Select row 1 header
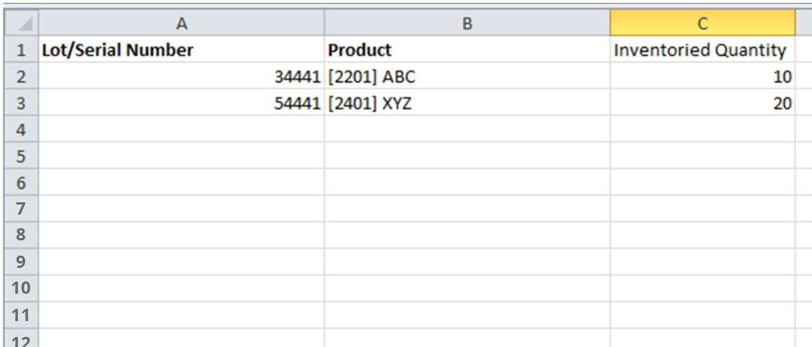Screen dimensions: 812x347 [x=20, y=50]
